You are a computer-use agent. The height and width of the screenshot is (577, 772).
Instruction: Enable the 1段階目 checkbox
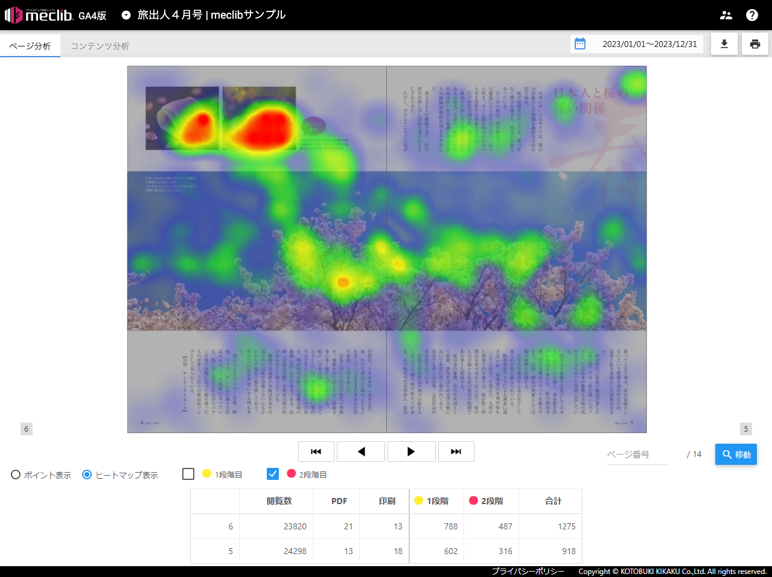click(x=188, y=474)
